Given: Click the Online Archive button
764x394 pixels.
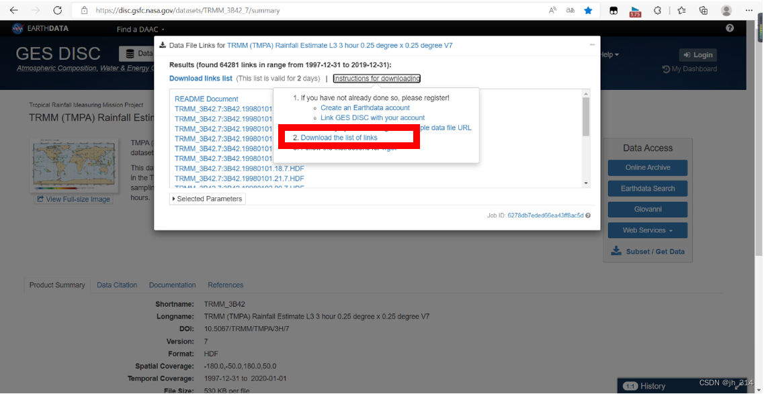Looking at the screenshot, I should coord(648,167).
